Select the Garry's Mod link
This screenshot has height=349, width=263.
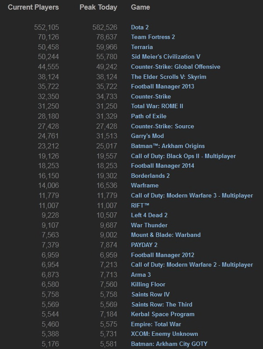point(147,136)
